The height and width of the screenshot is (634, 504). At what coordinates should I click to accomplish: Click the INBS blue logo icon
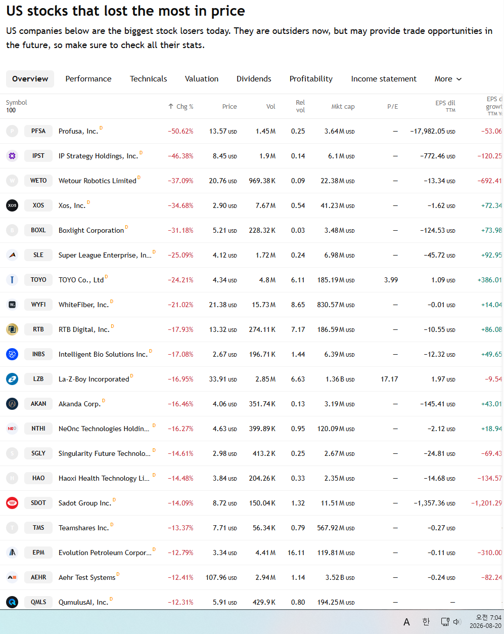[x=12, y=354]
